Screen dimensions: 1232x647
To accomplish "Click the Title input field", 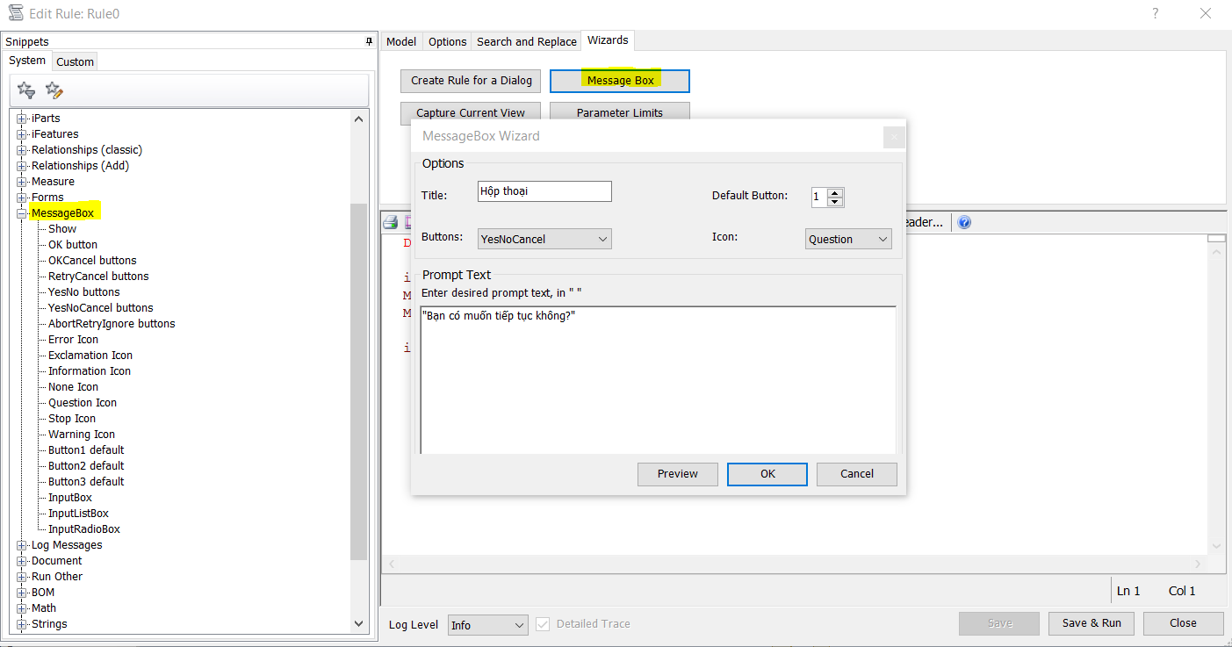I will tap(544, 191).
